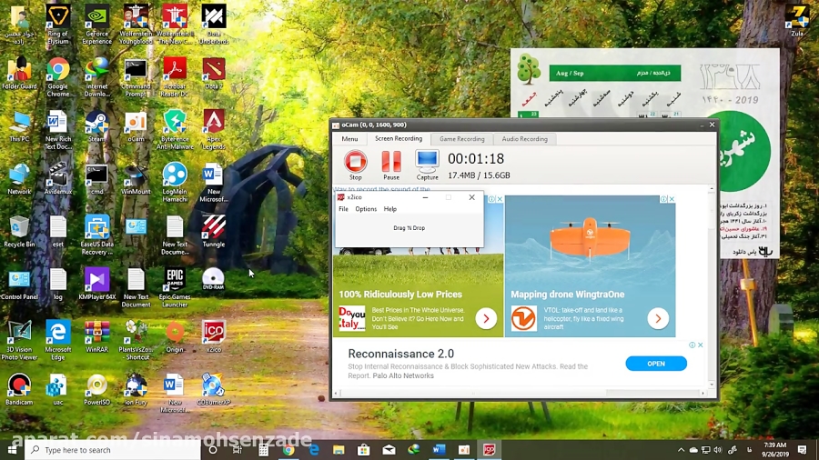Image resolution: width=819 pixels, height=460 pixels.
Task: Open the volume control in system tray
Action: coord(718,450)
